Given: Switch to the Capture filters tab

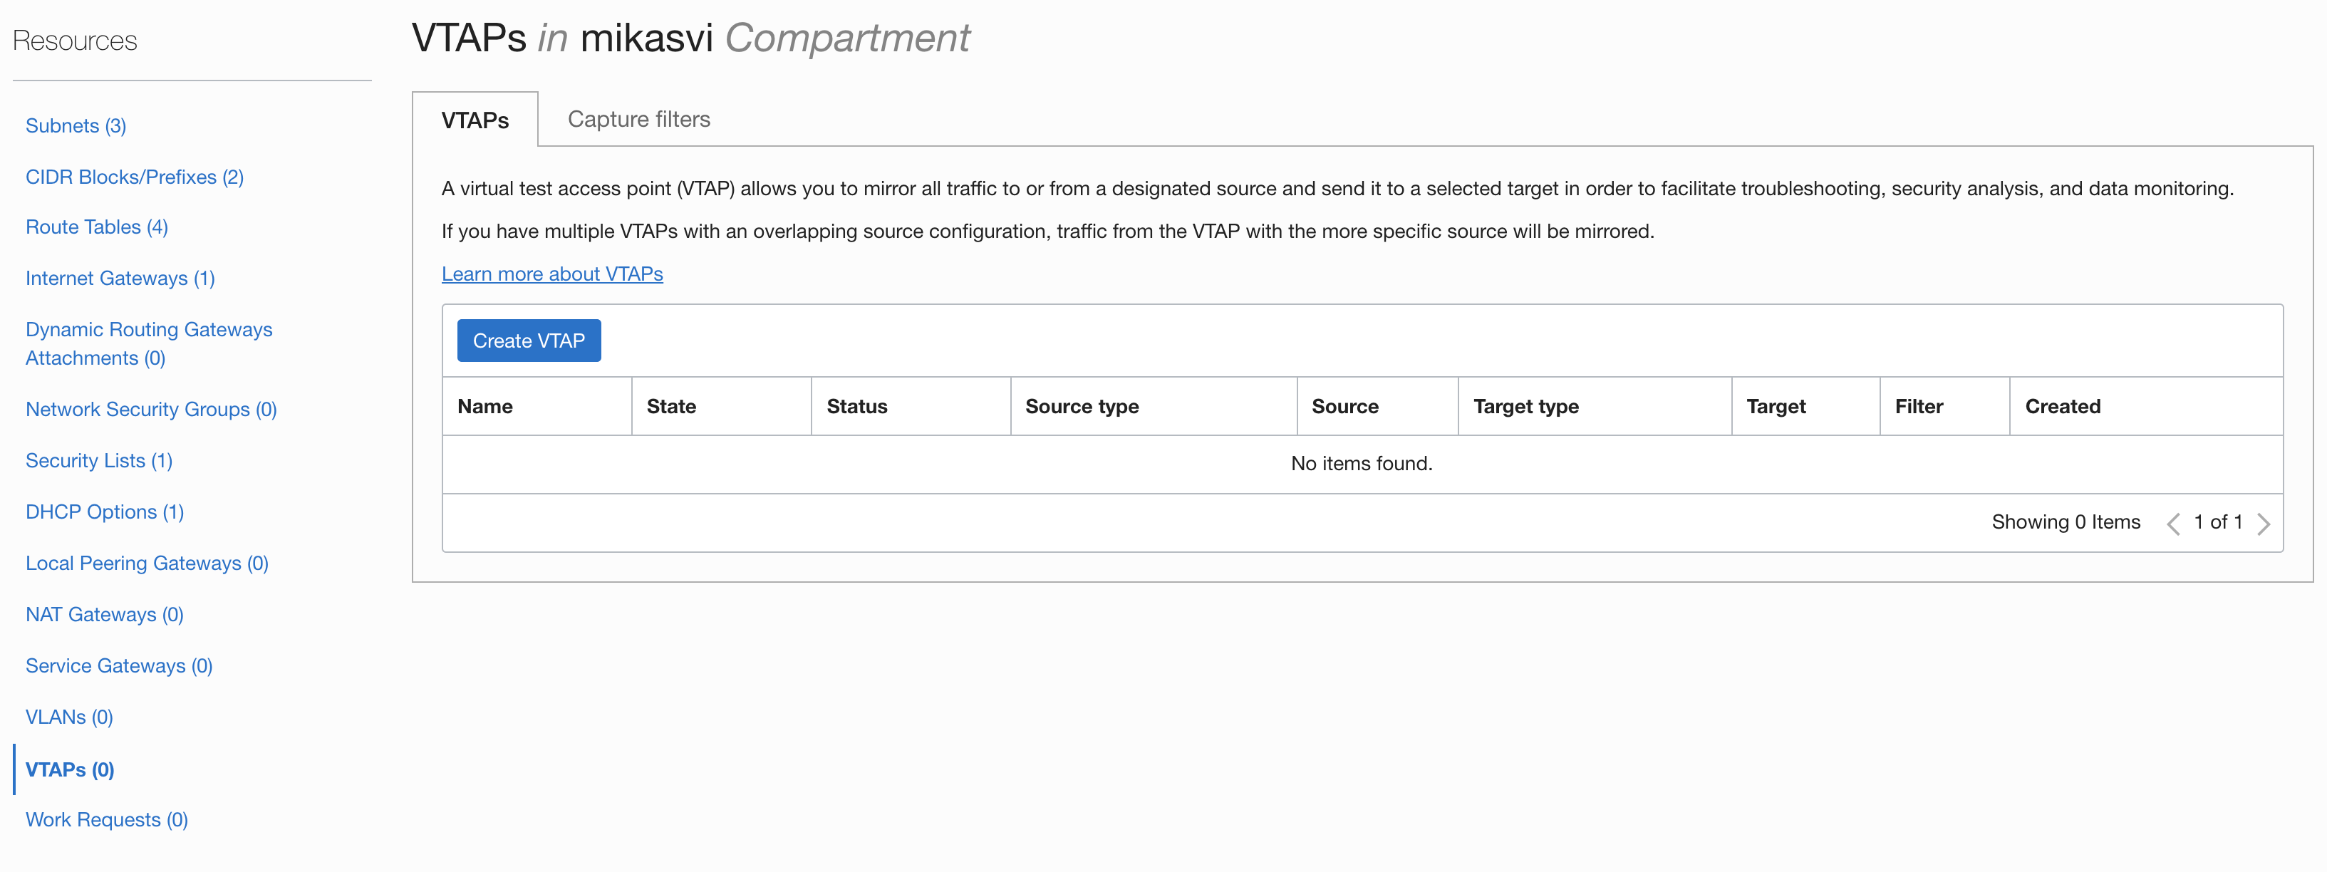Looking at the screenshot, I should pos(638,118).
